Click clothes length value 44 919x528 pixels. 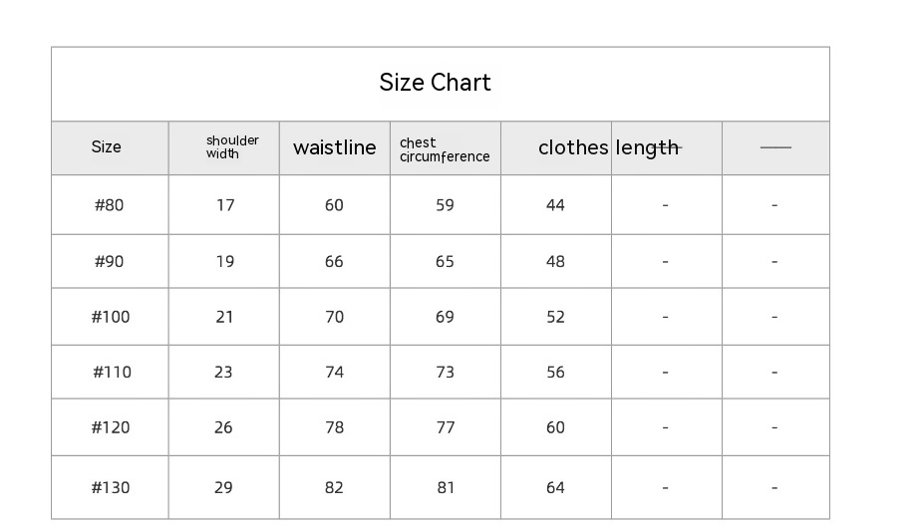point(555,205)
